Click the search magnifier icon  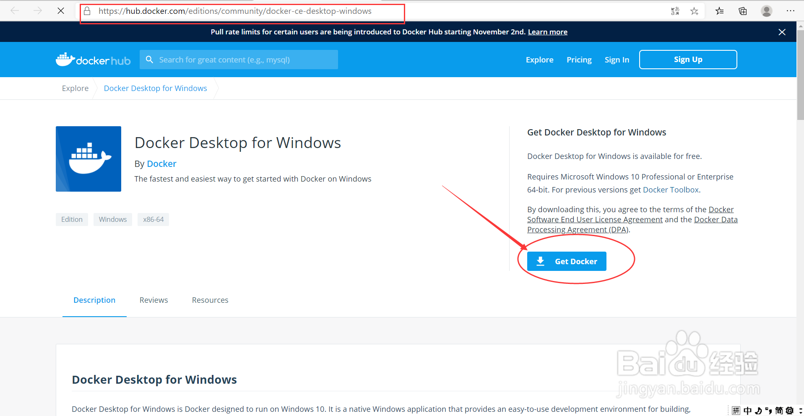click(149, 60)
